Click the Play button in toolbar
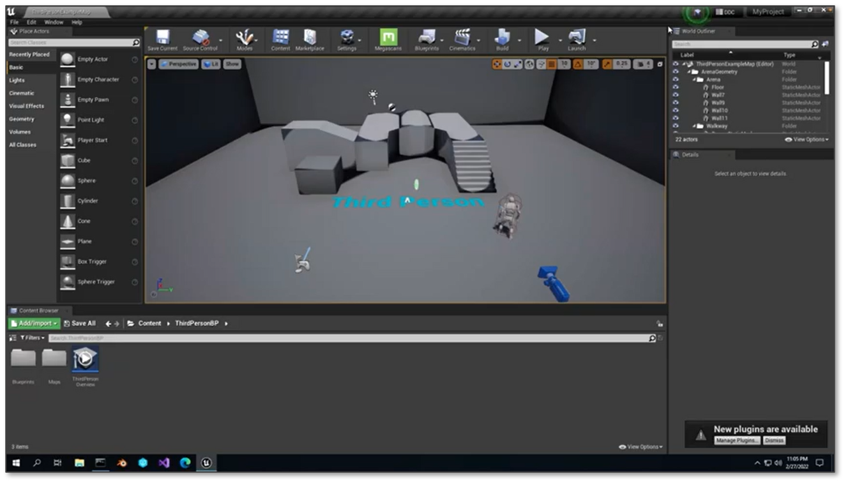 543,40
